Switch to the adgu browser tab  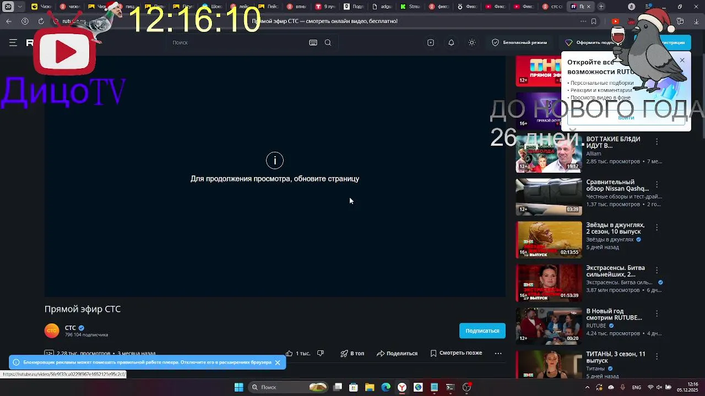(382, 7)
